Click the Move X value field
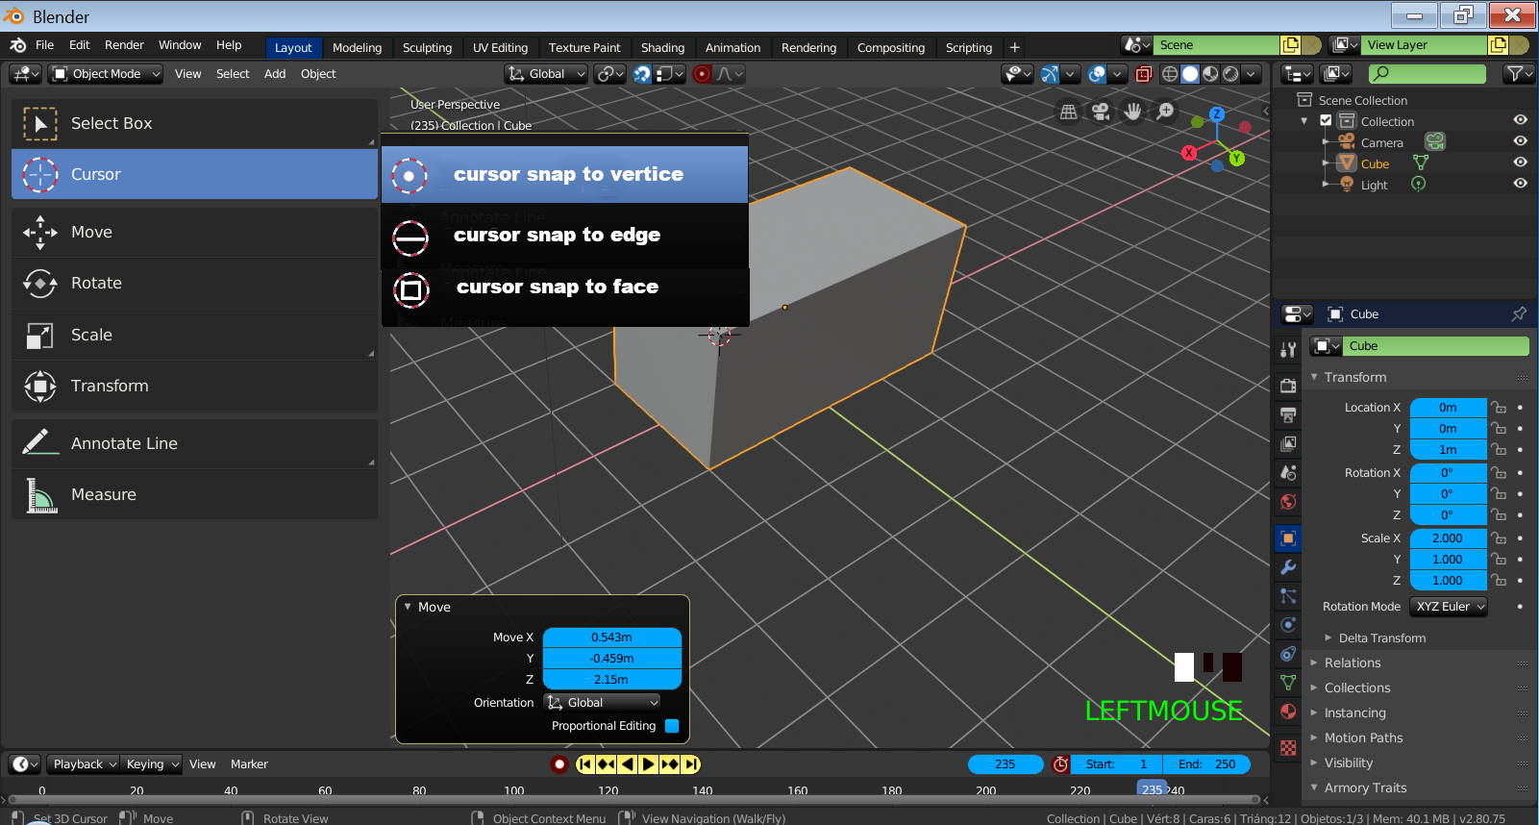This screenshot has width=1539, height=825. (612, 637)
